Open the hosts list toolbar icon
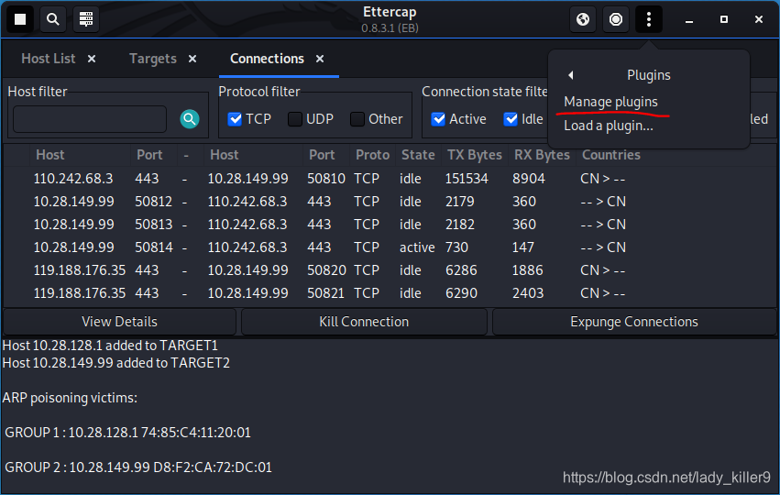780x495 pixels. [x=86, y=19]
